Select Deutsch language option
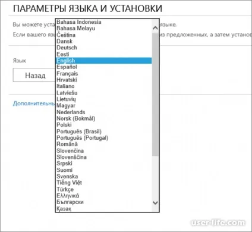Screen dimensions: 252x232 104,48
